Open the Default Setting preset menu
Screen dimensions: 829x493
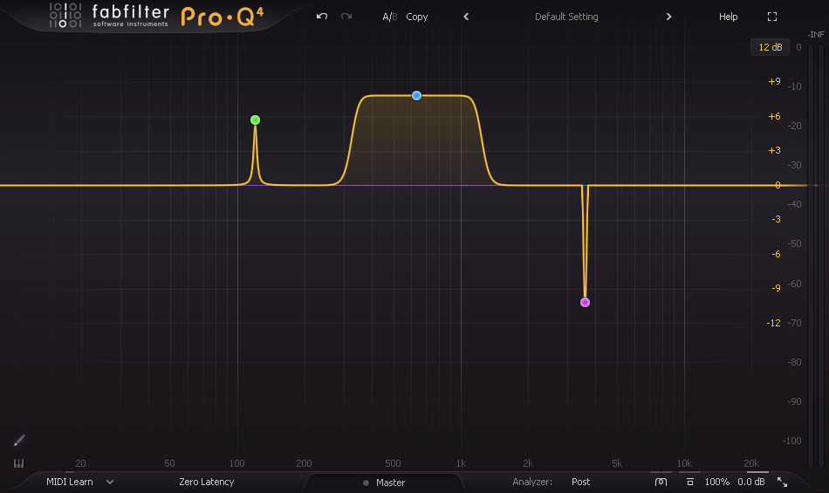pos(566,17)
